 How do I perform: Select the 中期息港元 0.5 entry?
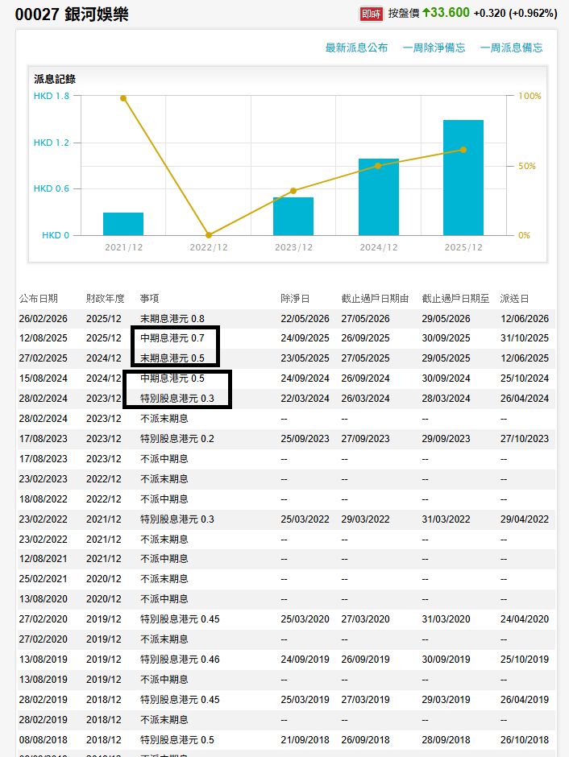click(172, 378)
